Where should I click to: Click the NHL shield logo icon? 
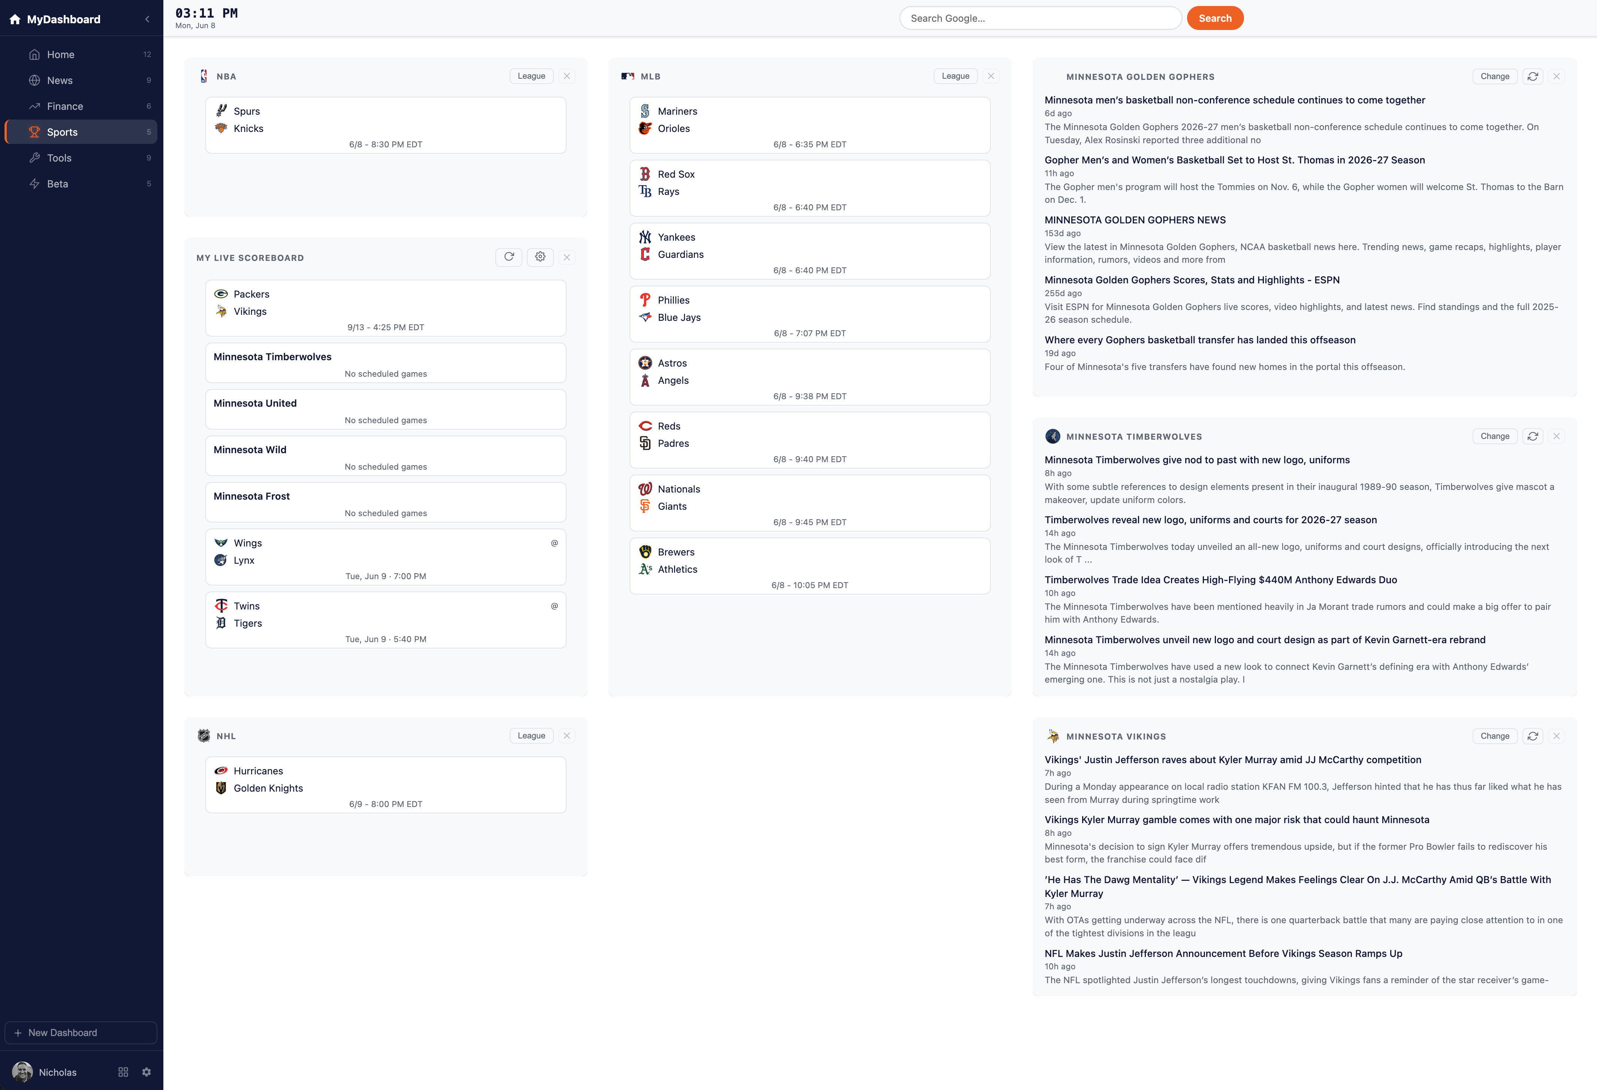pos(204,735)
